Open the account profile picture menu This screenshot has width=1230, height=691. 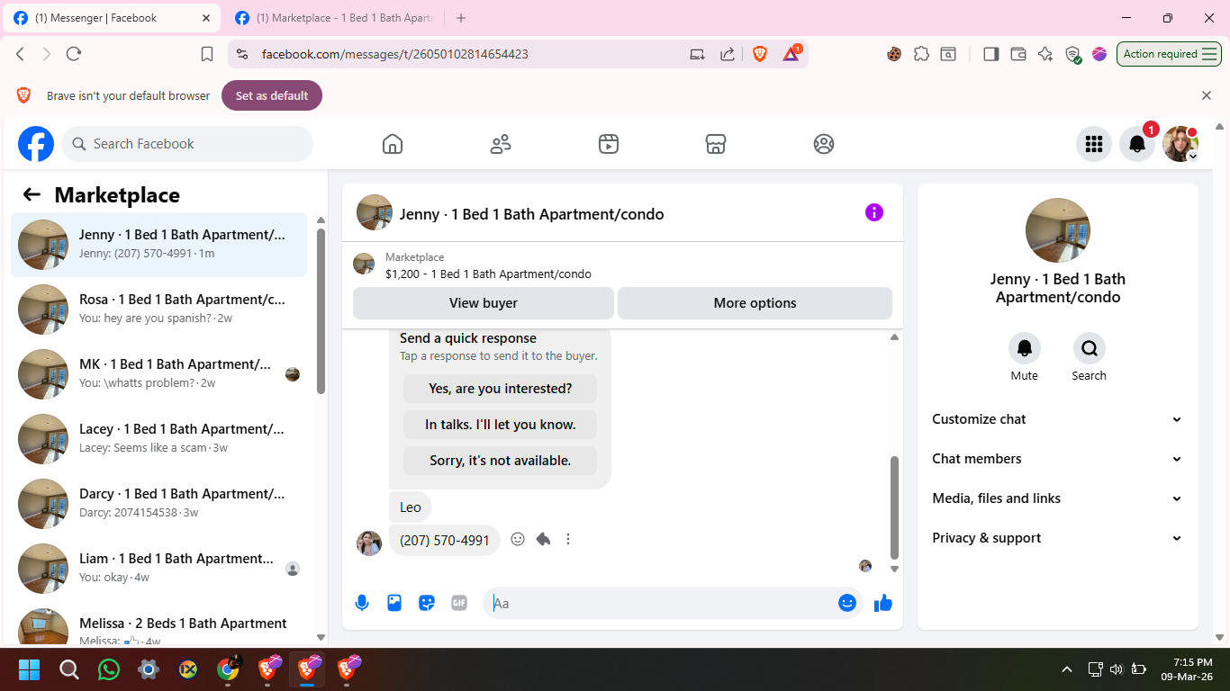click(x=1180, y=144)
